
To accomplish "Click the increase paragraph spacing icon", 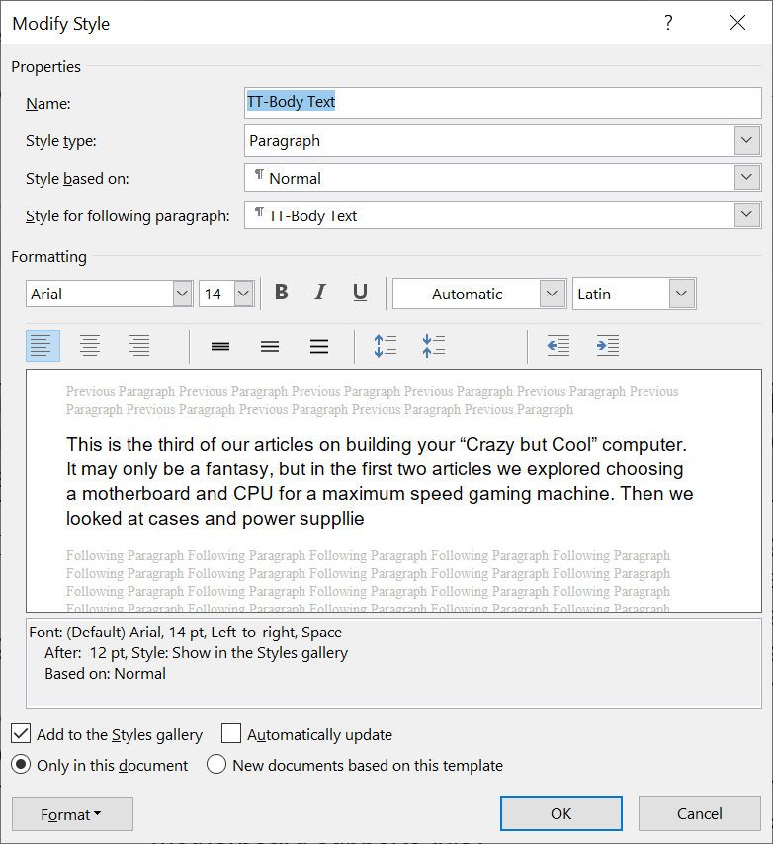I will coord(385,346).
